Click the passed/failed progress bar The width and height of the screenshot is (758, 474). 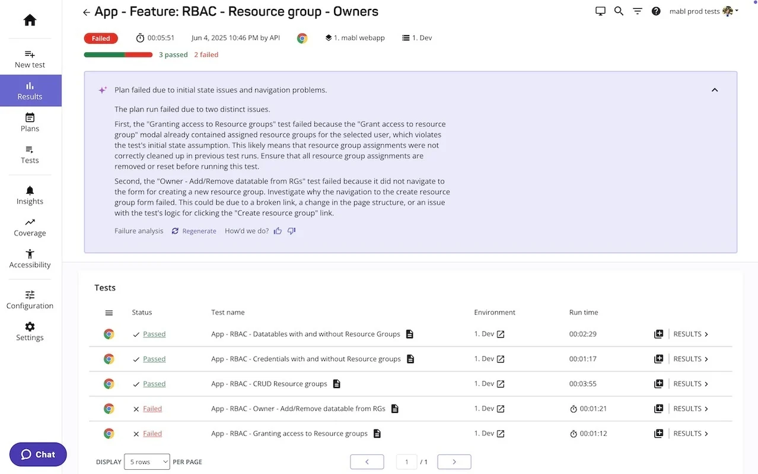(x=118, y=54)
